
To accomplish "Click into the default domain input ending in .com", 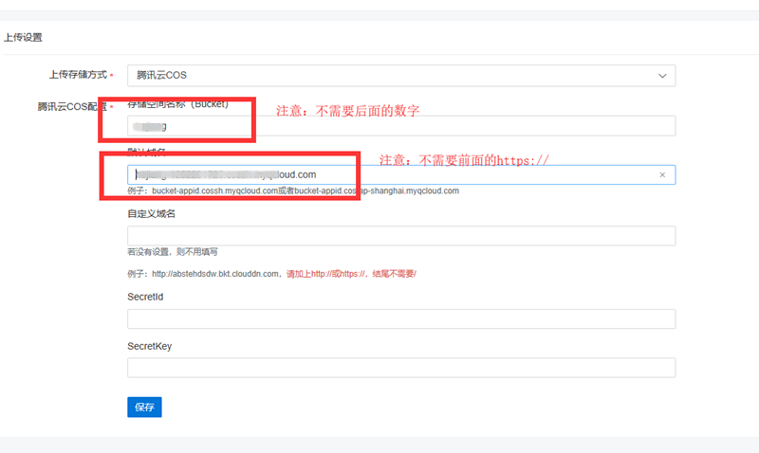I will 401,174.
